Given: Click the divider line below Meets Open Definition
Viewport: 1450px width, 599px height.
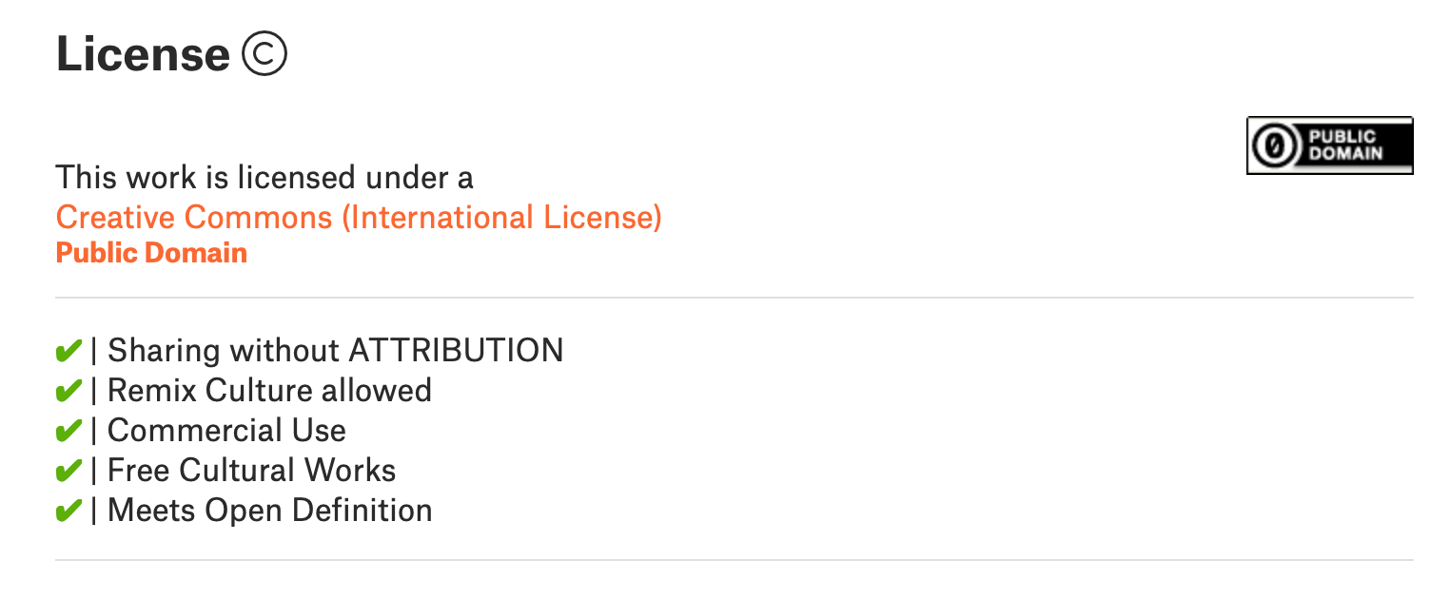Looking at the screenshot, I should pos(734,560).
